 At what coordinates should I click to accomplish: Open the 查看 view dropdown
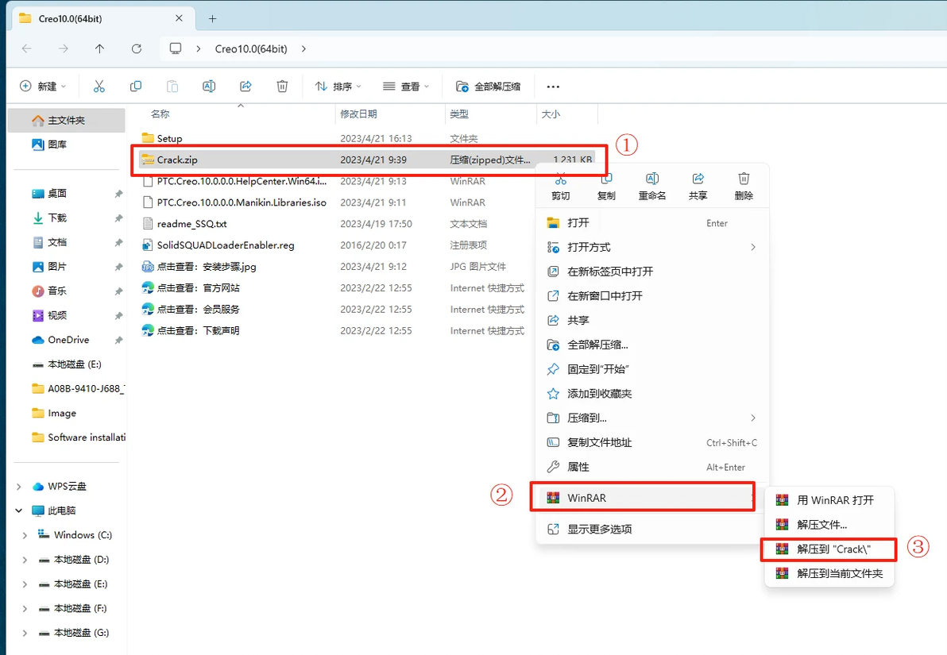coord(406,87)
